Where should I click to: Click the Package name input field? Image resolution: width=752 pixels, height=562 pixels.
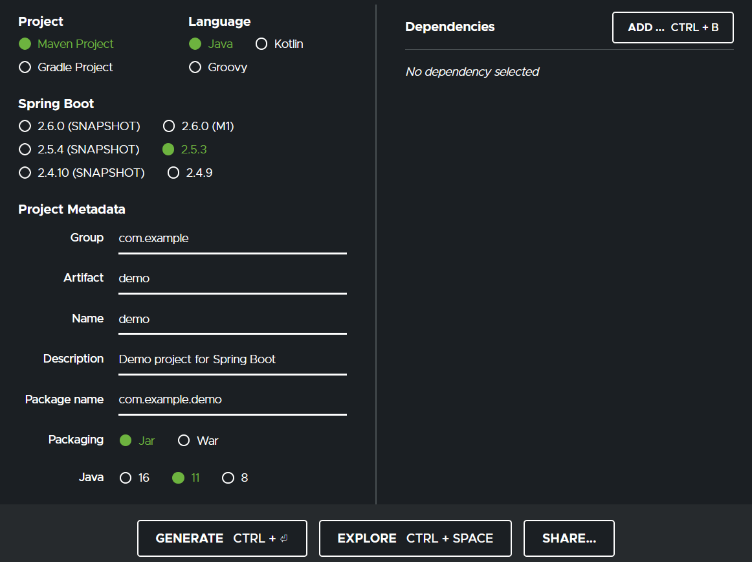click(232, 399)
